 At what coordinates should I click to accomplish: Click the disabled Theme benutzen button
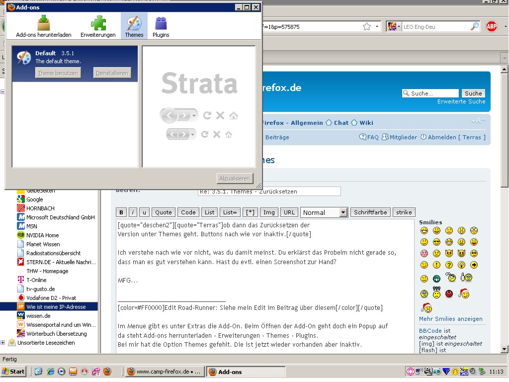(x=58, y=73)
